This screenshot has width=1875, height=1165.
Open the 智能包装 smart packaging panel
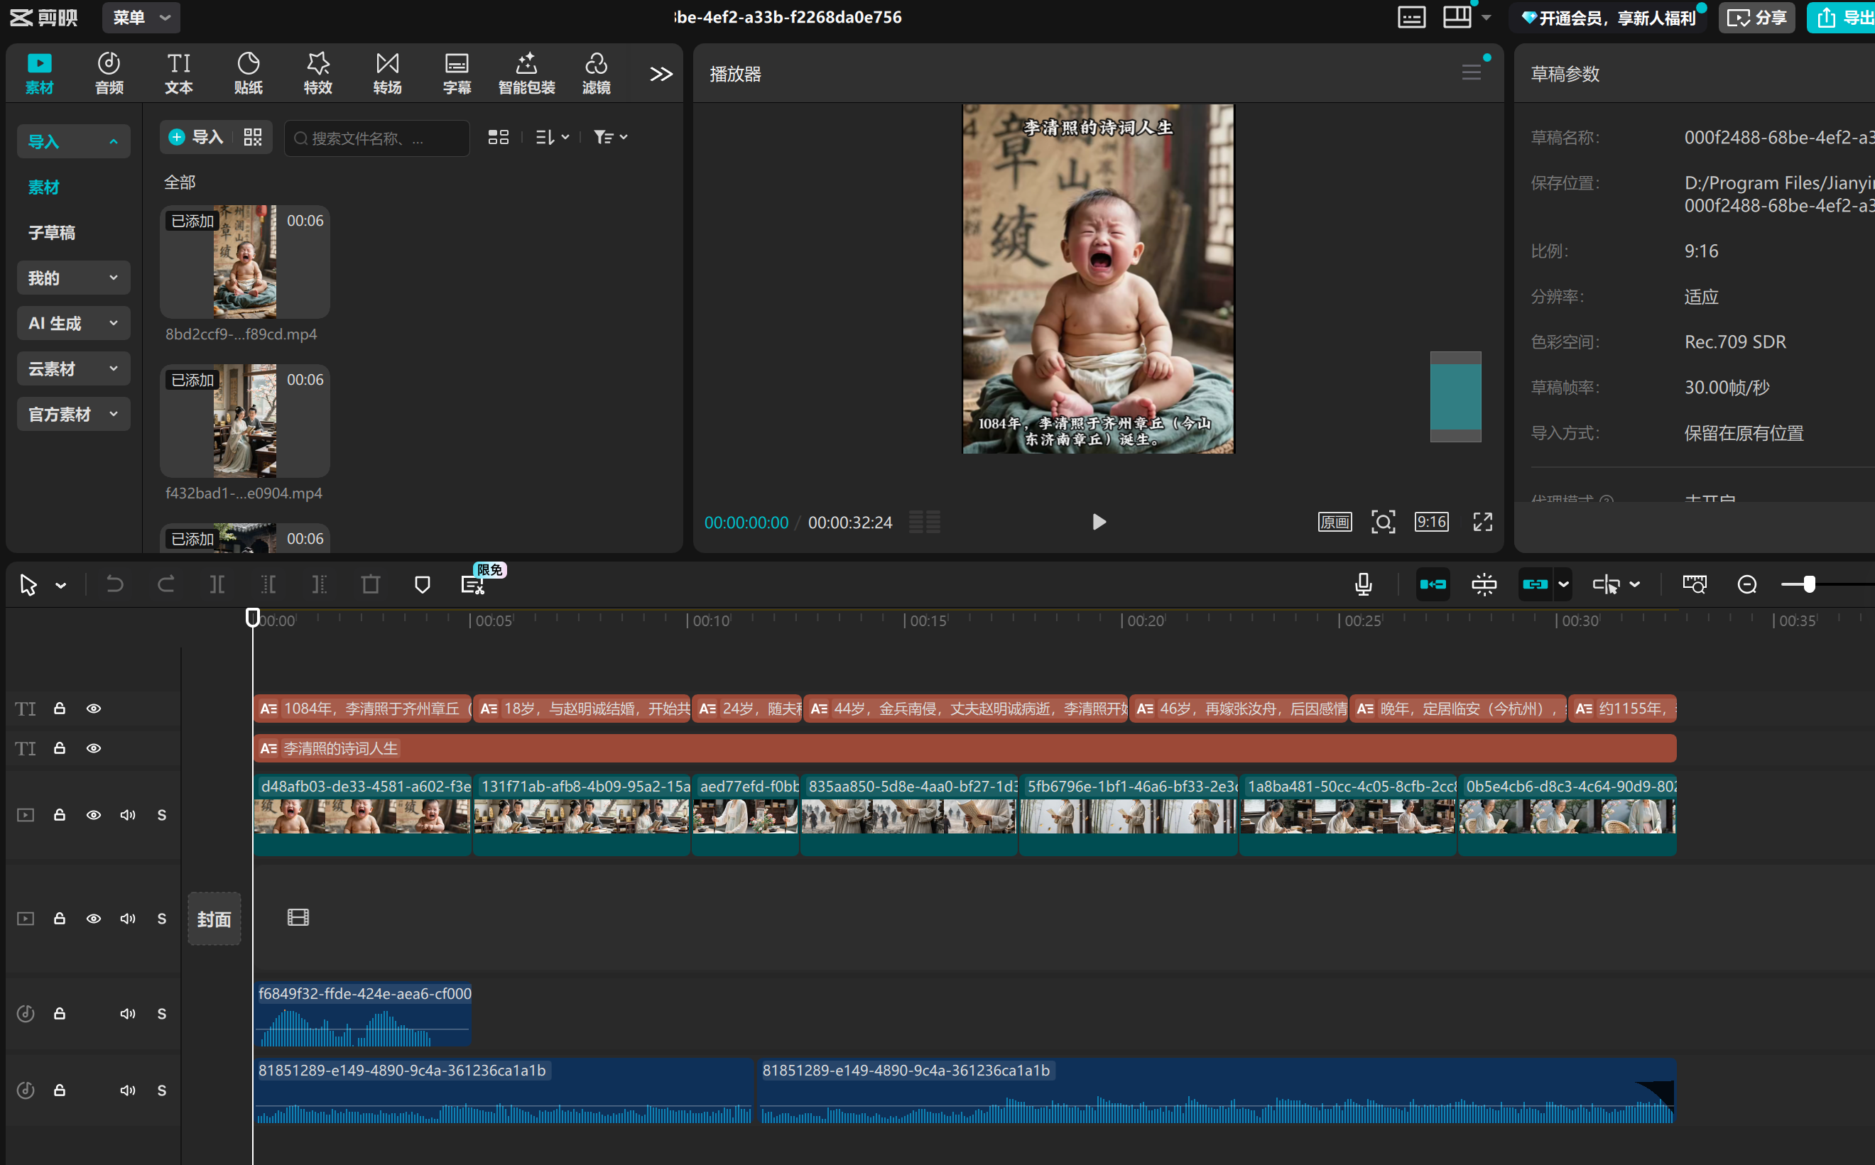click(526, 73)
